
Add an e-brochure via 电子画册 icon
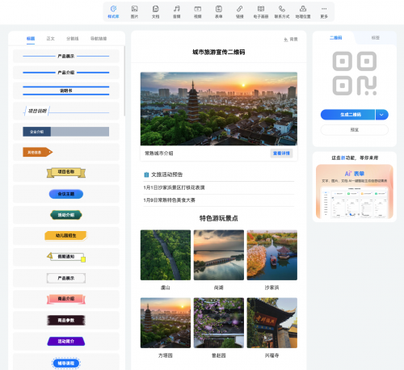261,12
